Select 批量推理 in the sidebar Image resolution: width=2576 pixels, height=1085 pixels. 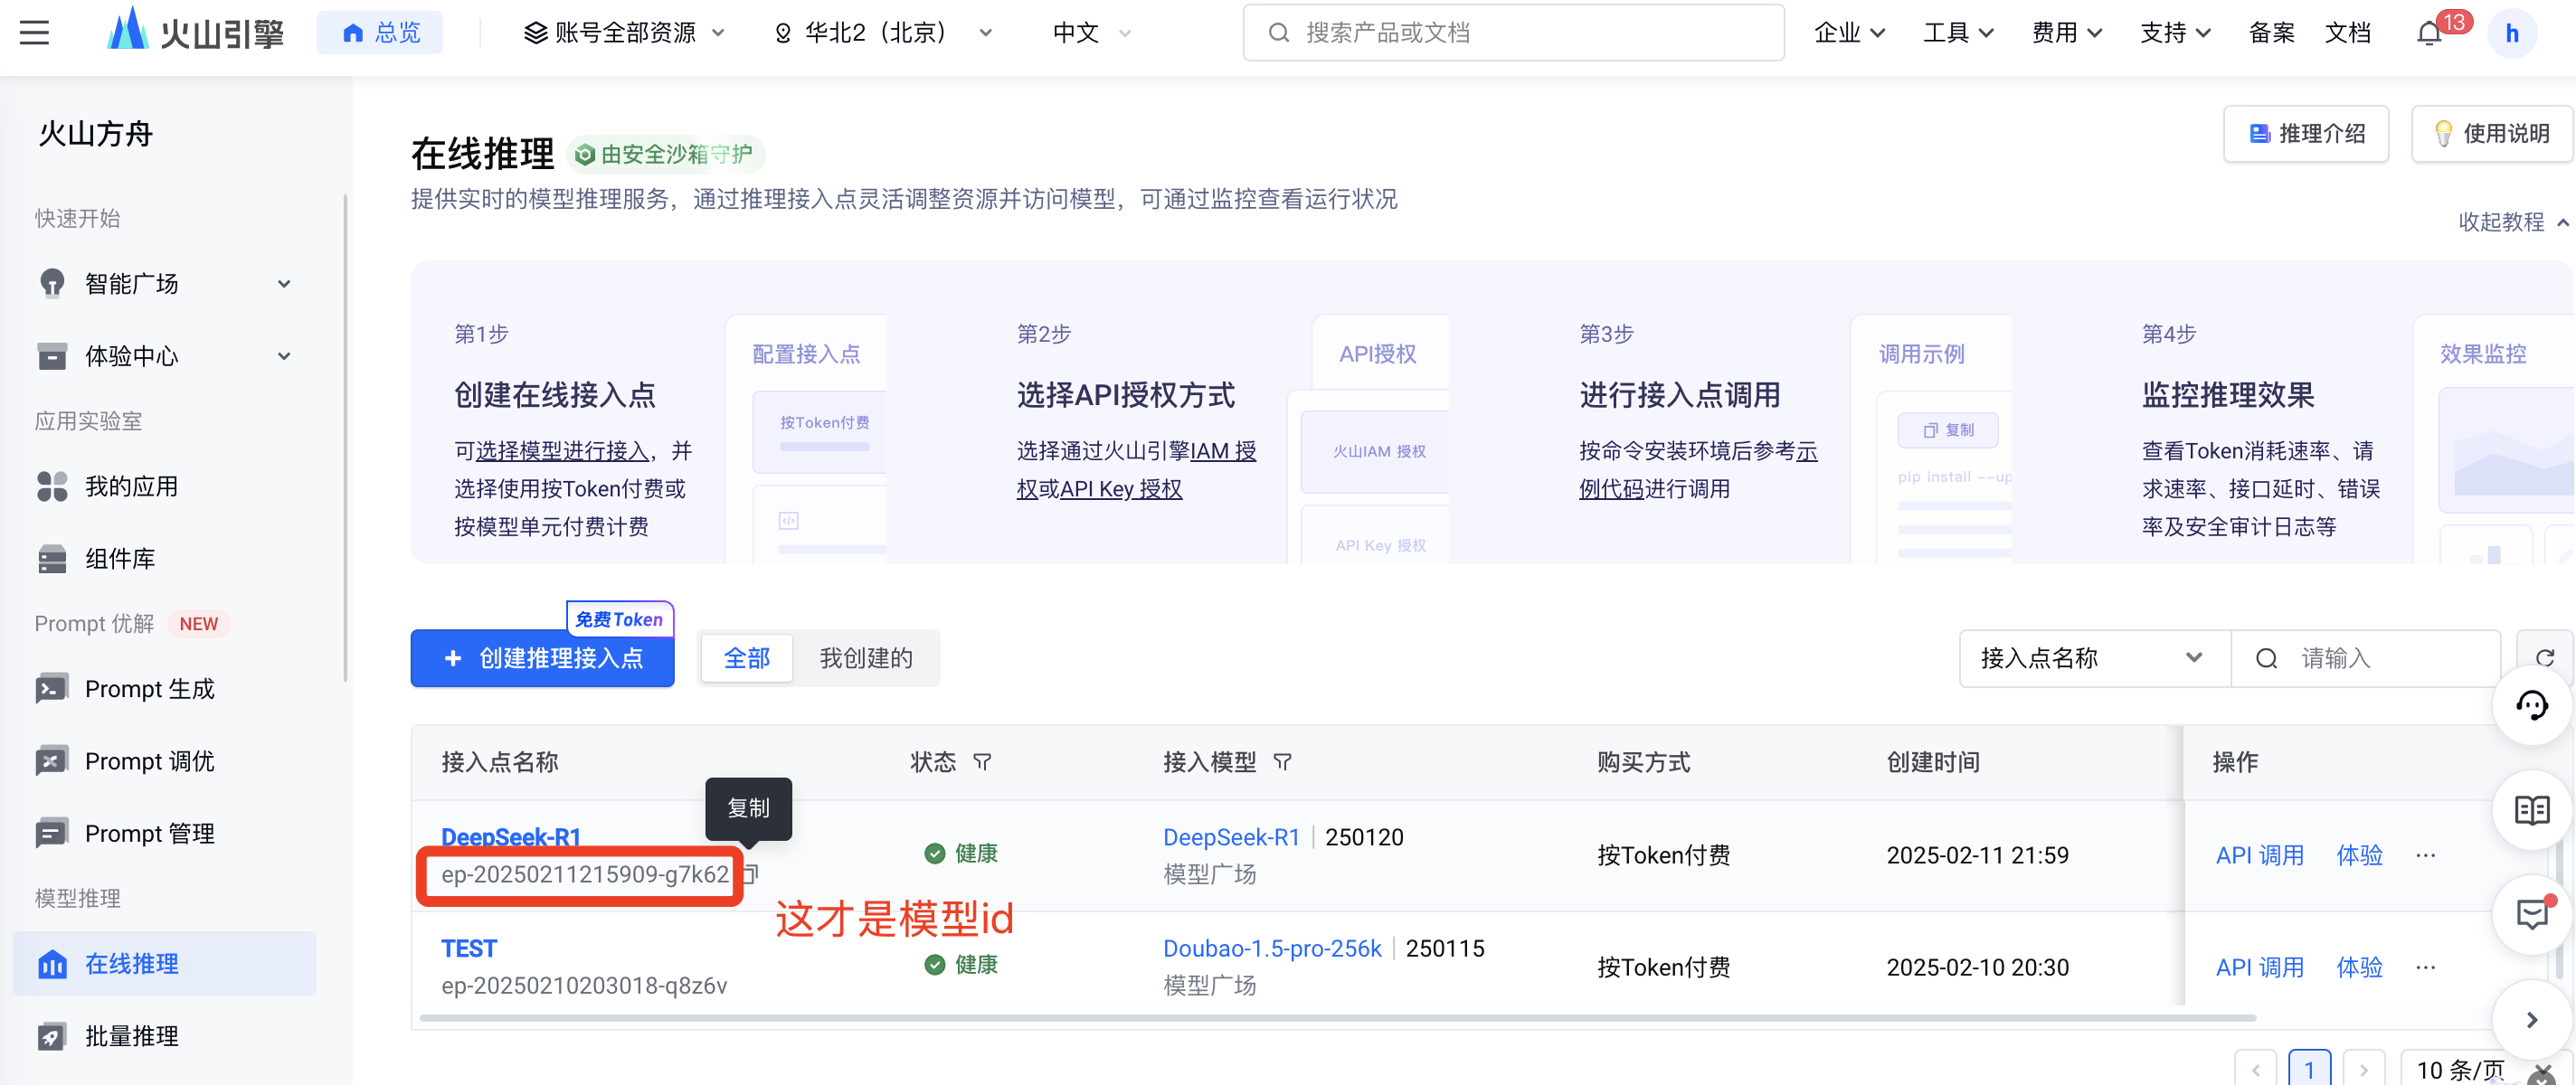tap(131, 1035)
